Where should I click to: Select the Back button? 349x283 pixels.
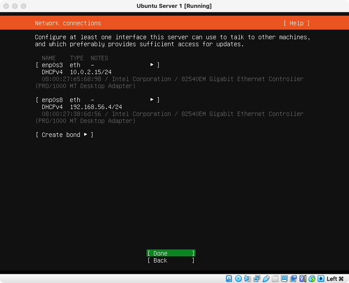(171, 260)
